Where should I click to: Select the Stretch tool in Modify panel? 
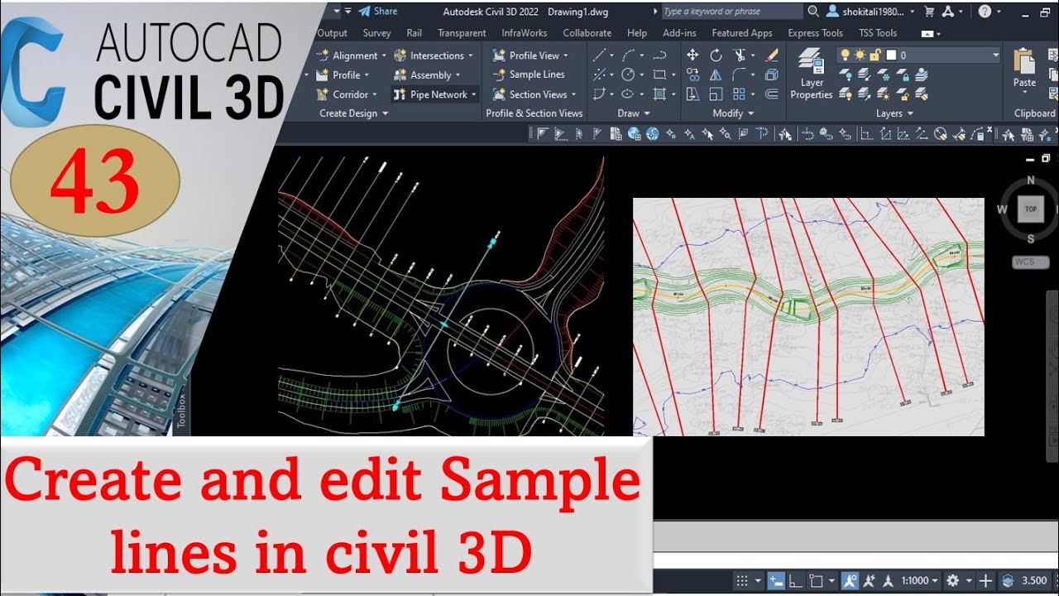692,94
